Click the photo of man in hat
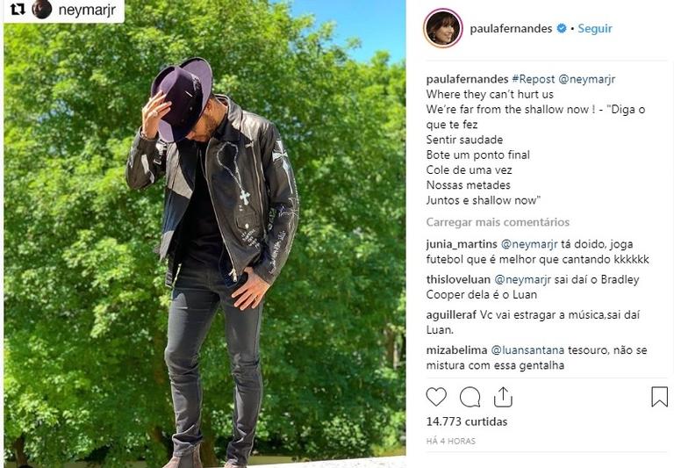The height and width of the screenshot is (468, 674). click(204, 234)
